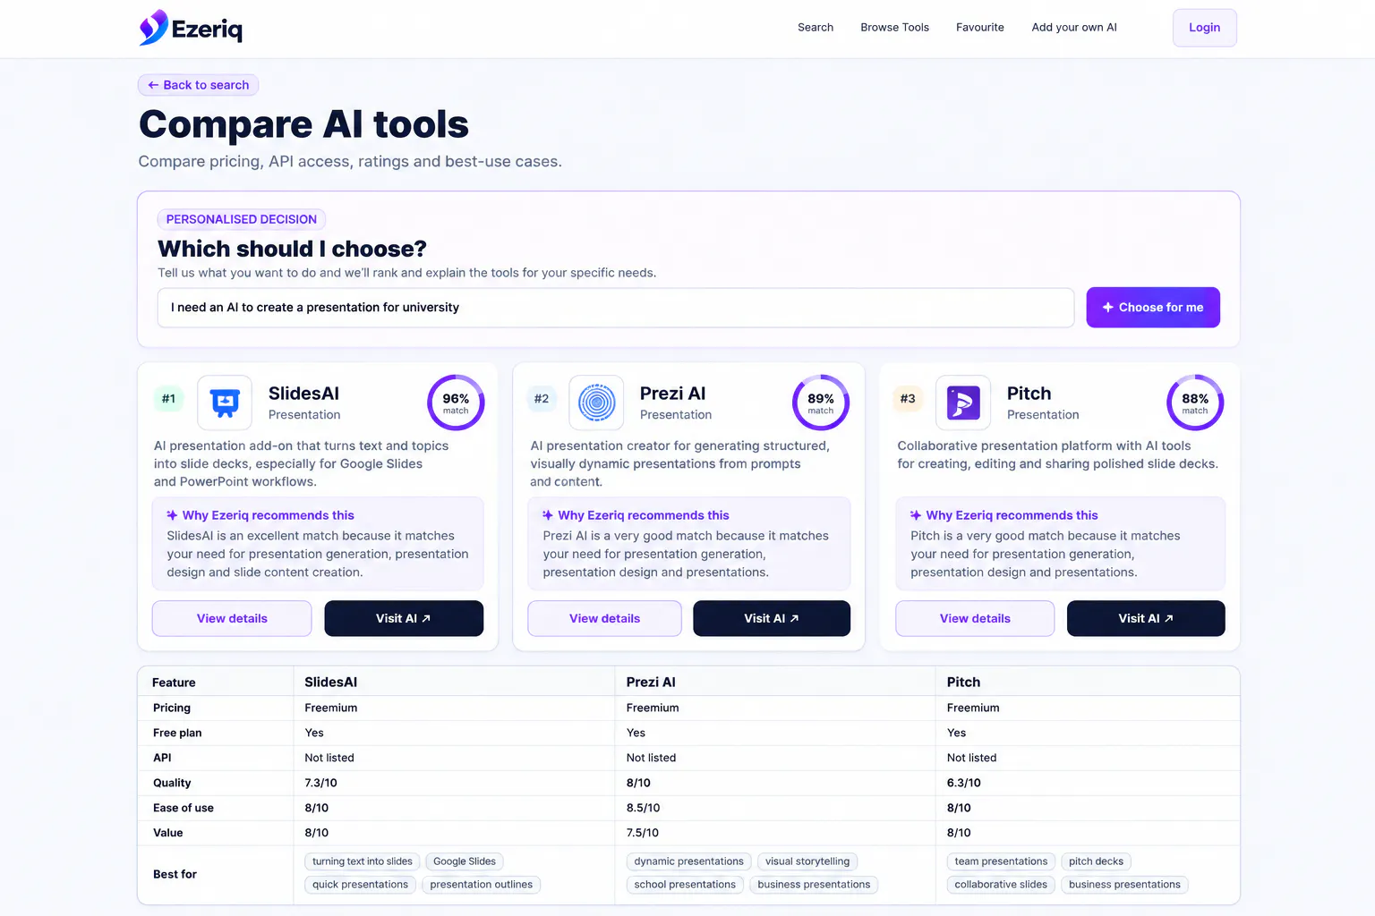Visit AI for Prezi AI
Image resolution: width=1375 pixels, height=916 pixels.
772,618
